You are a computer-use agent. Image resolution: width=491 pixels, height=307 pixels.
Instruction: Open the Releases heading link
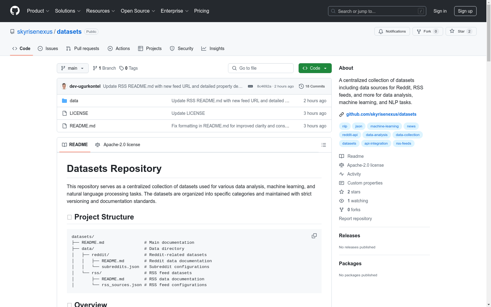[350, 236]
